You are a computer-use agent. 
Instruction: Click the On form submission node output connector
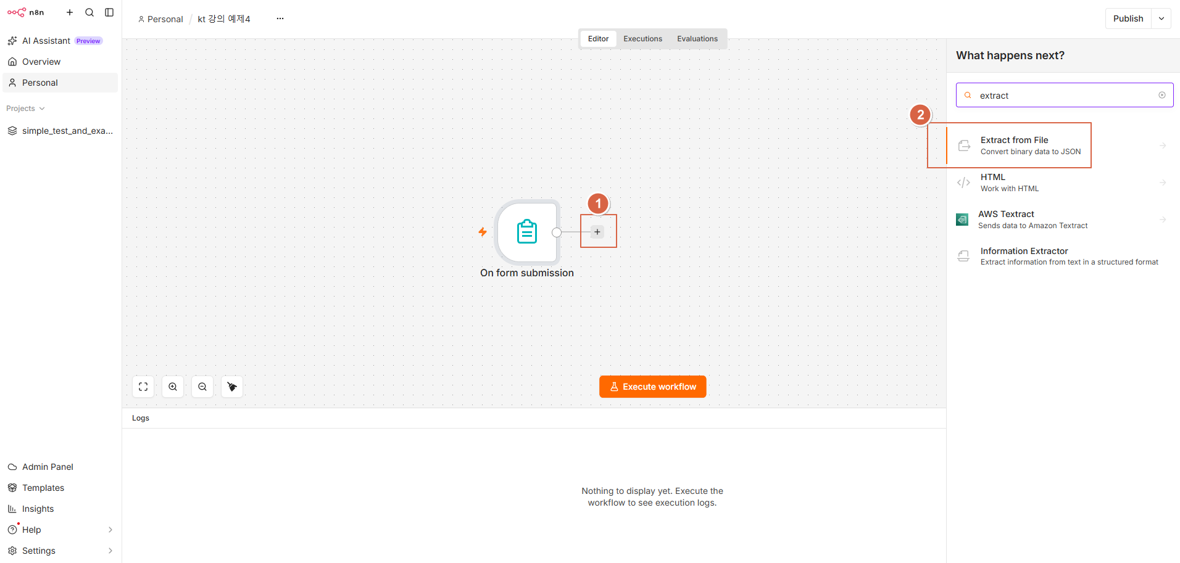point(557,232)
